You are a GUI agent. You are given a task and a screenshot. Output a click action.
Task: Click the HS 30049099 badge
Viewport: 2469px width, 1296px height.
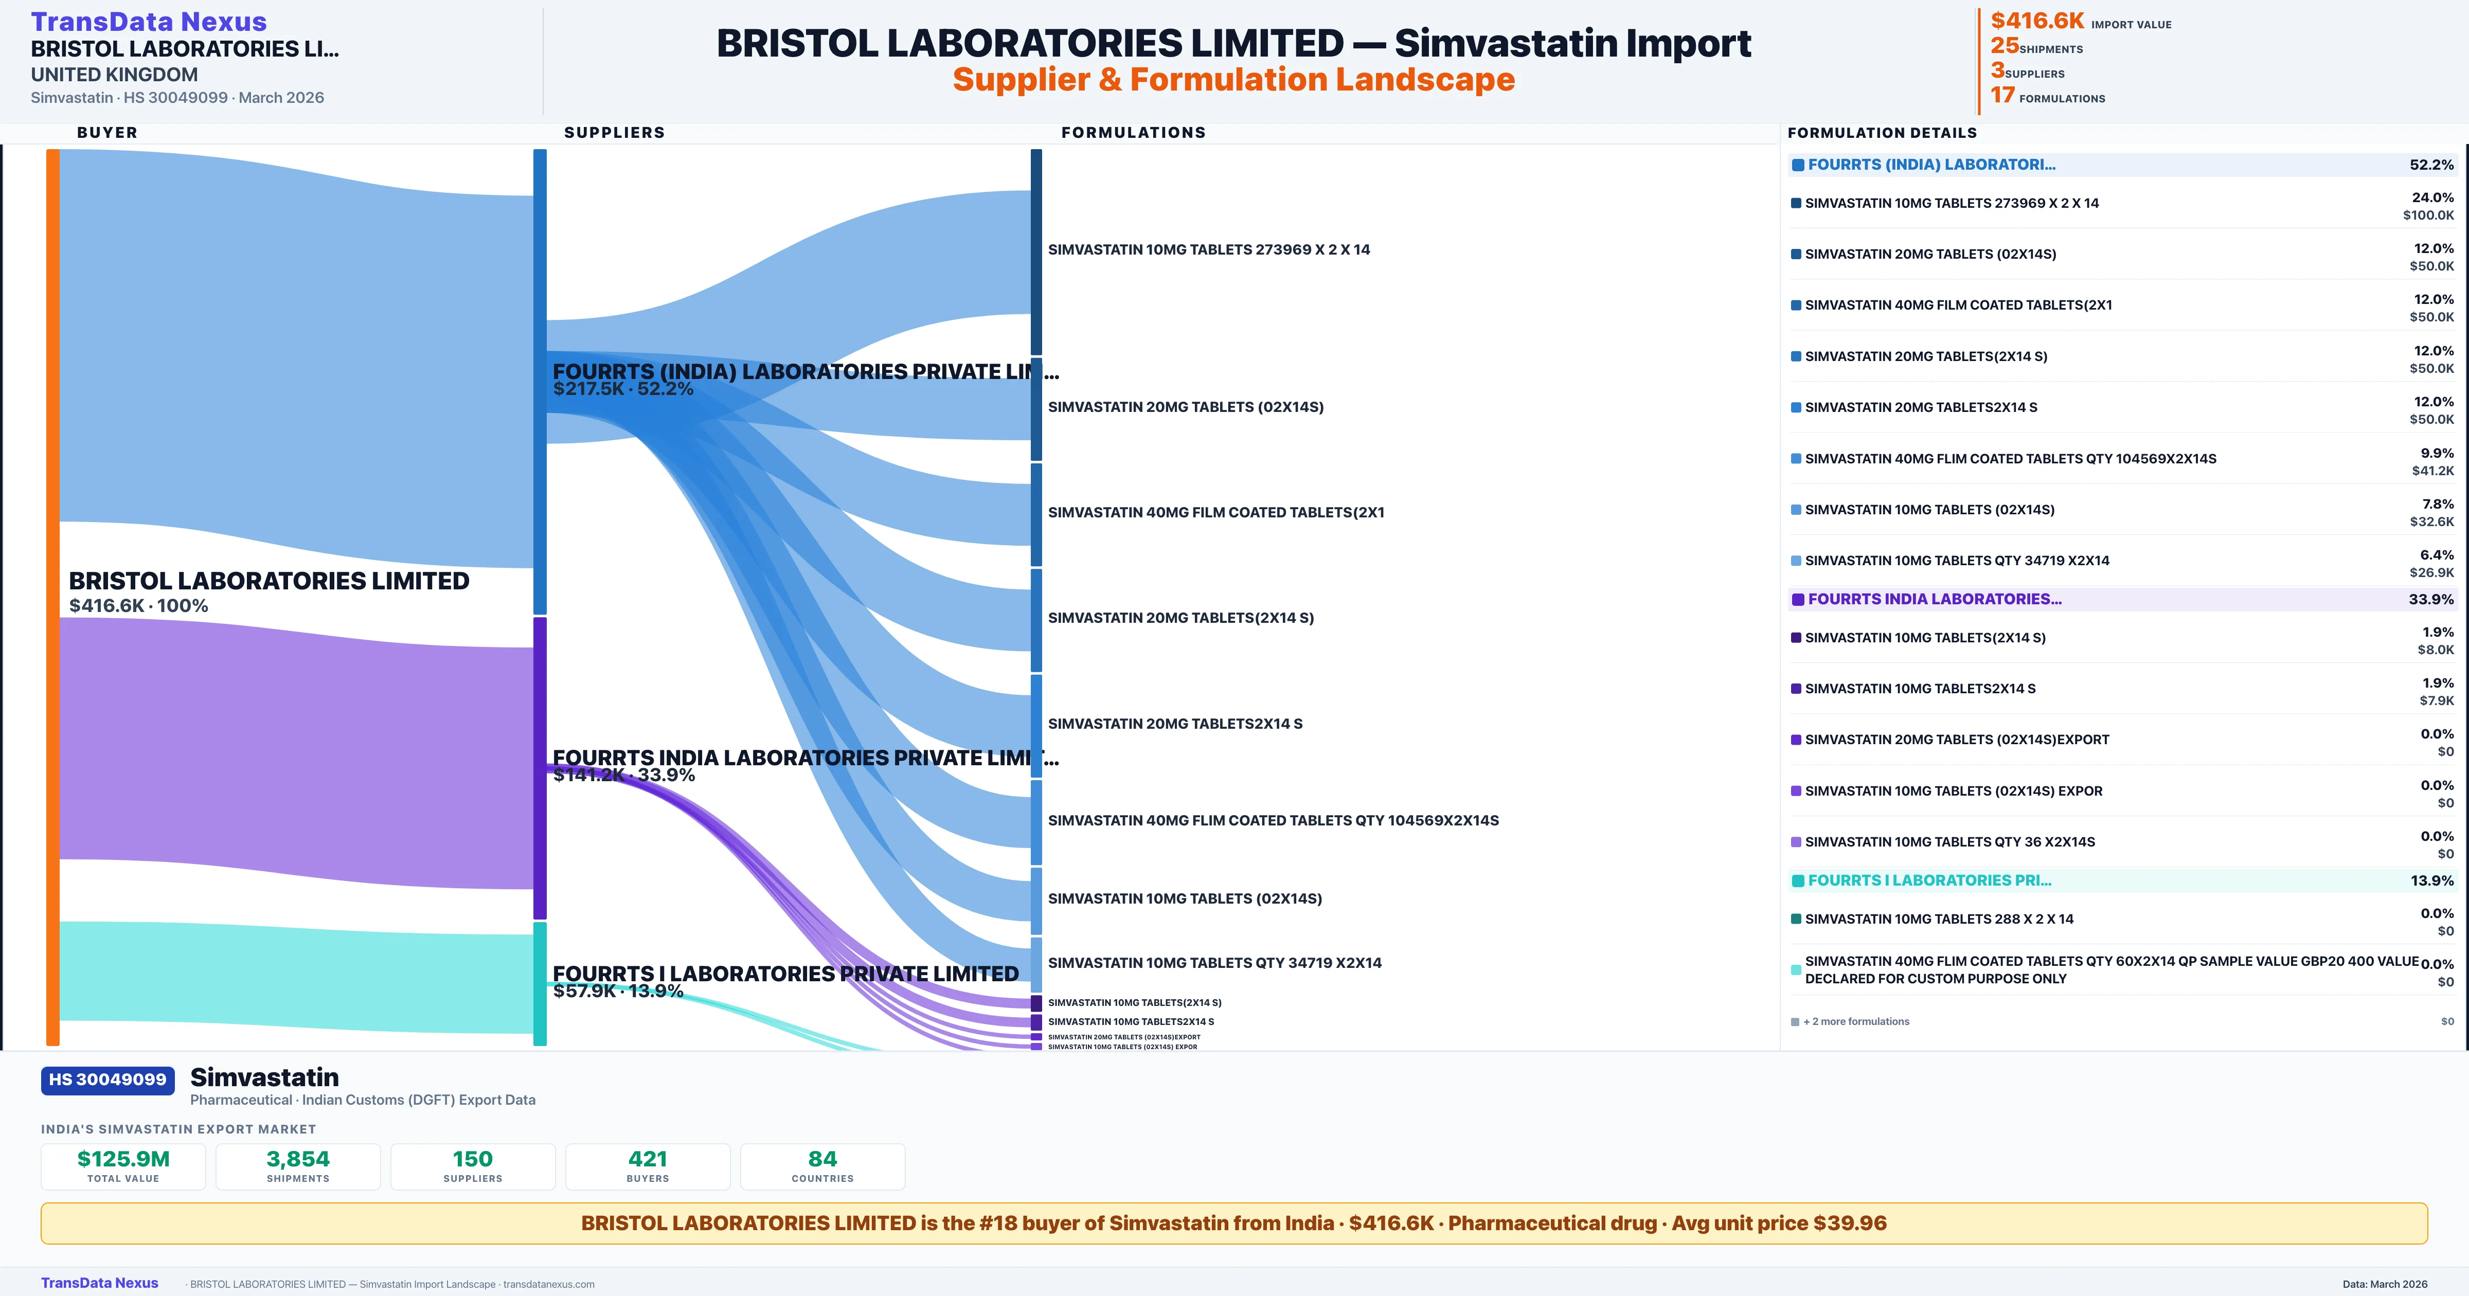[108, 1079]
